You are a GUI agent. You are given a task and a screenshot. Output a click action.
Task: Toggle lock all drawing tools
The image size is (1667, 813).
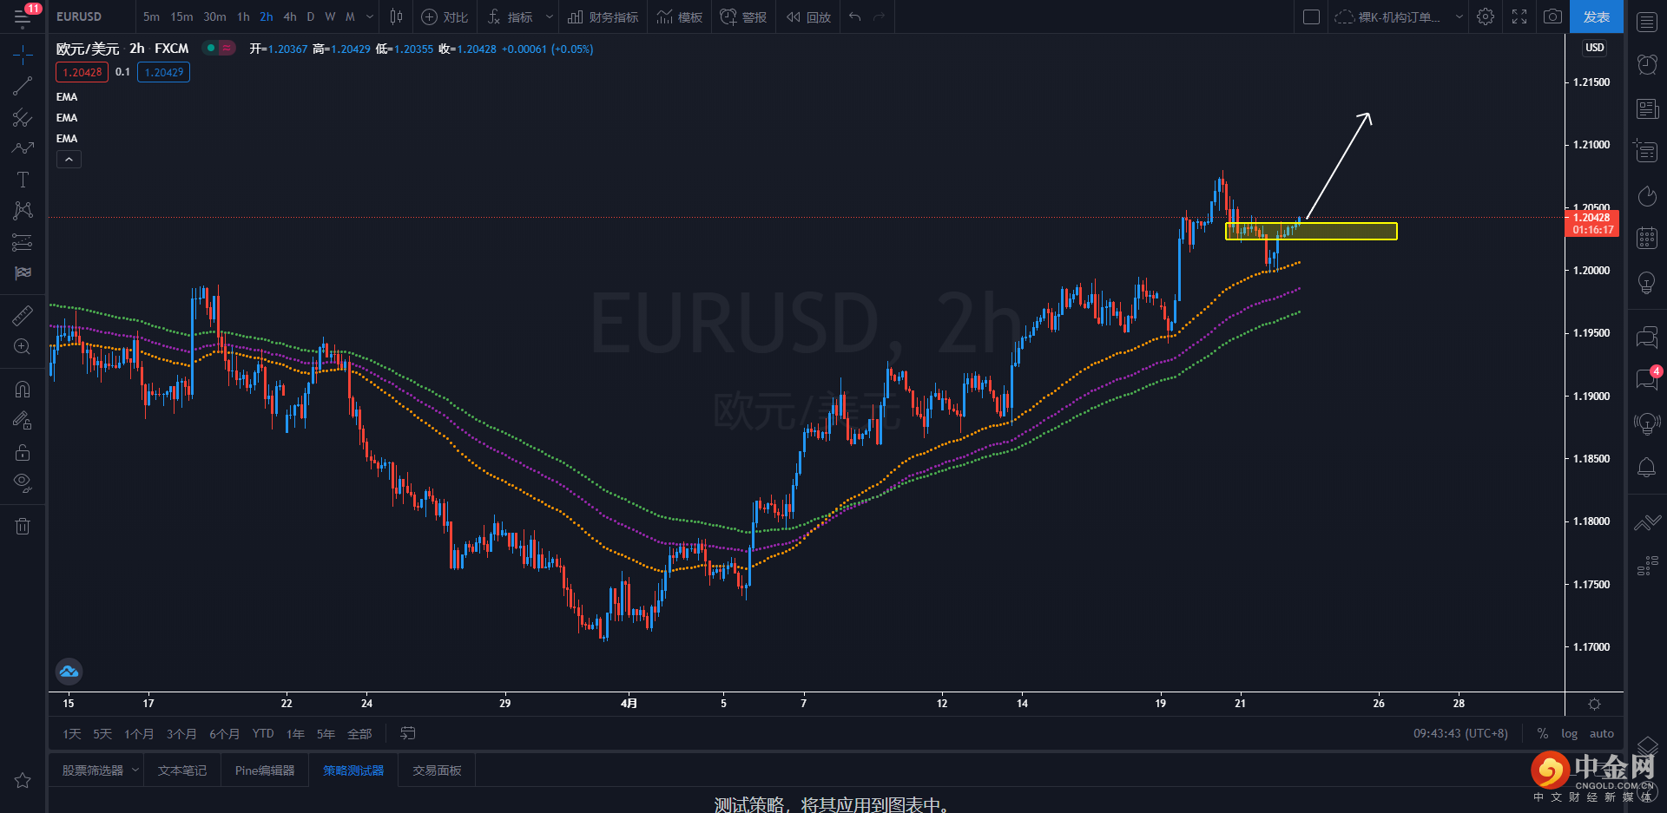[x=23, y=452]
